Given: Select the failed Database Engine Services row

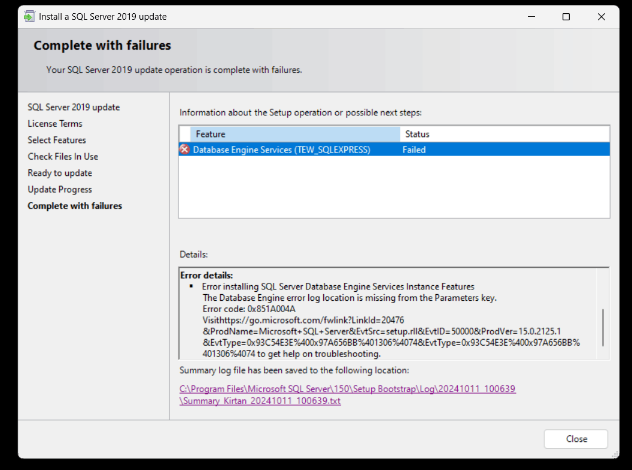Looking at the screenshot, I should [x=299, y=149].
